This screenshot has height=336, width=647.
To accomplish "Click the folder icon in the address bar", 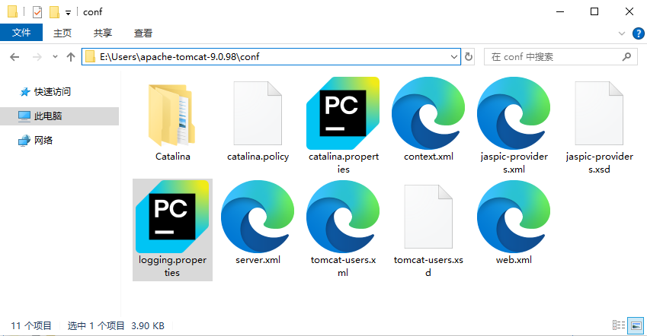I will tap(90, 57).
